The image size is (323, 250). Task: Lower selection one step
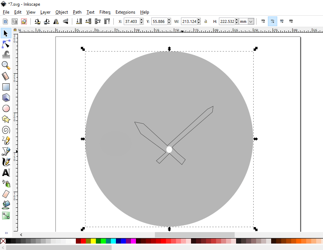[x=88, y=21]
